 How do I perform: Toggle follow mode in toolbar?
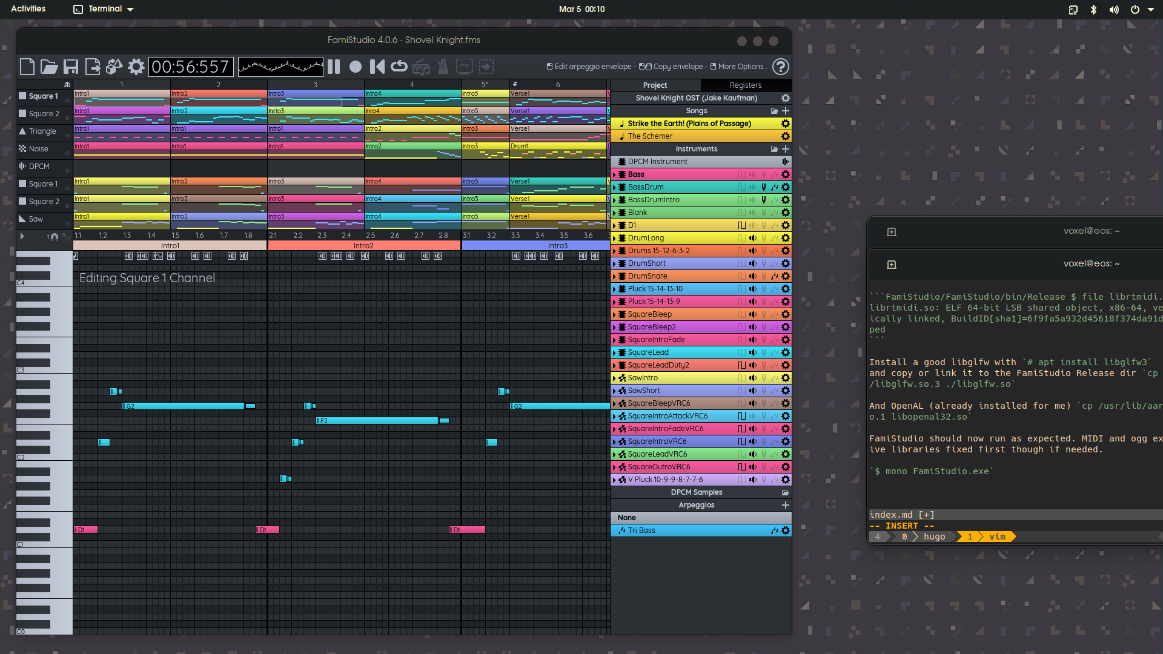pos(486,67)
